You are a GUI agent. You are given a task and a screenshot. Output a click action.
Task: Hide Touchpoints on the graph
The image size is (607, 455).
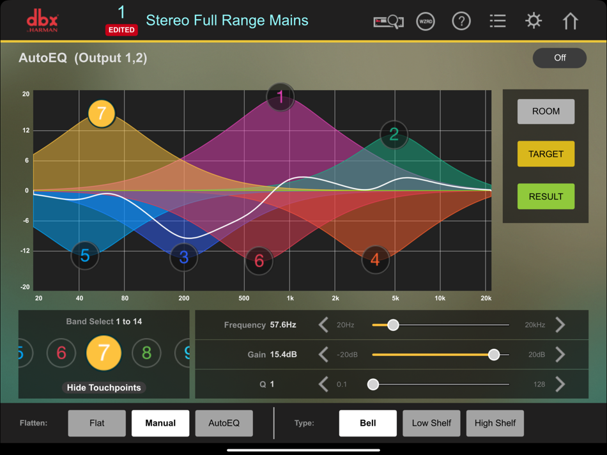coord(104,388)
